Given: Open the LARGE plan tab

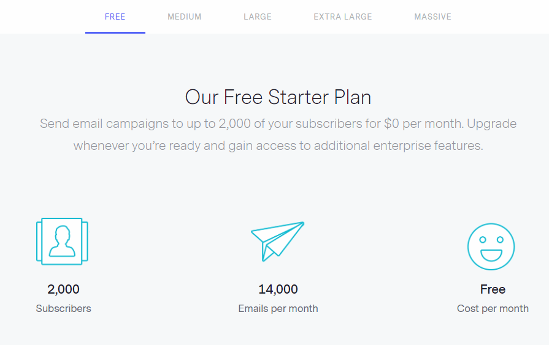Looking at the screenshot, I should (x=258, y=17).
